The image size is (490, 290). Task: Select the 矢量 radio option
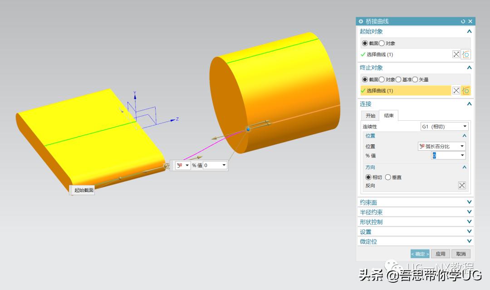(x=415, y=79)
